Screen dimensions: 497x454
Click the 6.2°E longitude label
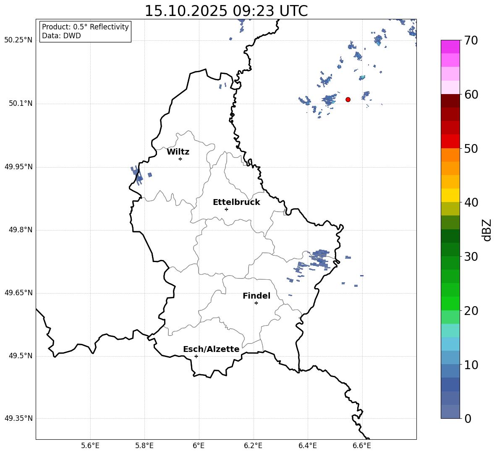coord(253,446)
